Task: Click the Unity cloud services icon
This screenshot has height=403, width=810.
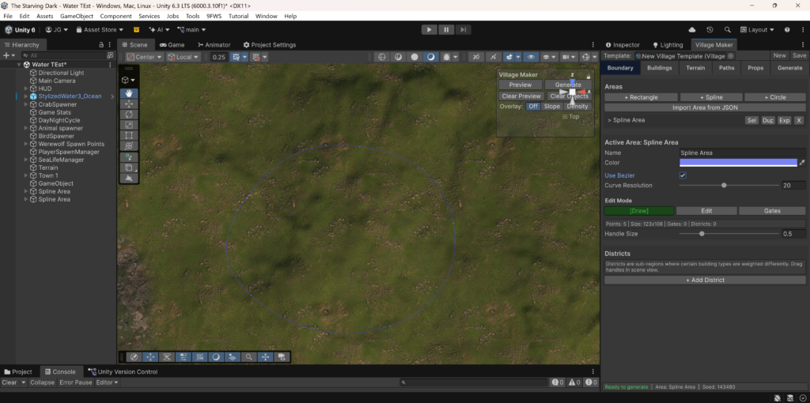Action: [693, 29]
